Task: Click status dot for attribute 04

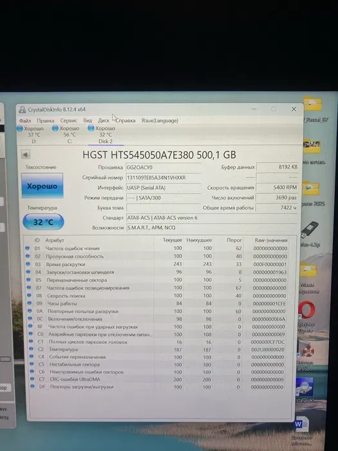Action: click(x=28, y=271)
